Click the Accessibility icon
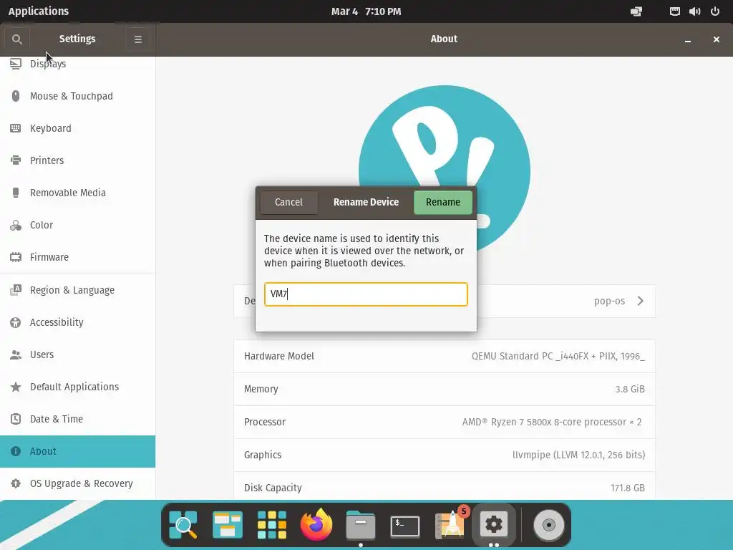The height and width of the screenshot is (550, 733). point(16,322)
